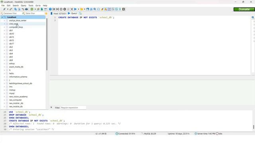Click the save floppy disk icon
This screenshot has width=255, height=143.
point(88,9)
